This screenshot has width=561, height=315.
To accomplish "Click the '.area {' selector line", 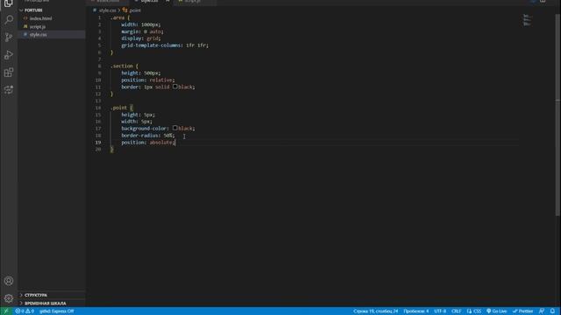I will click(120, 17).
